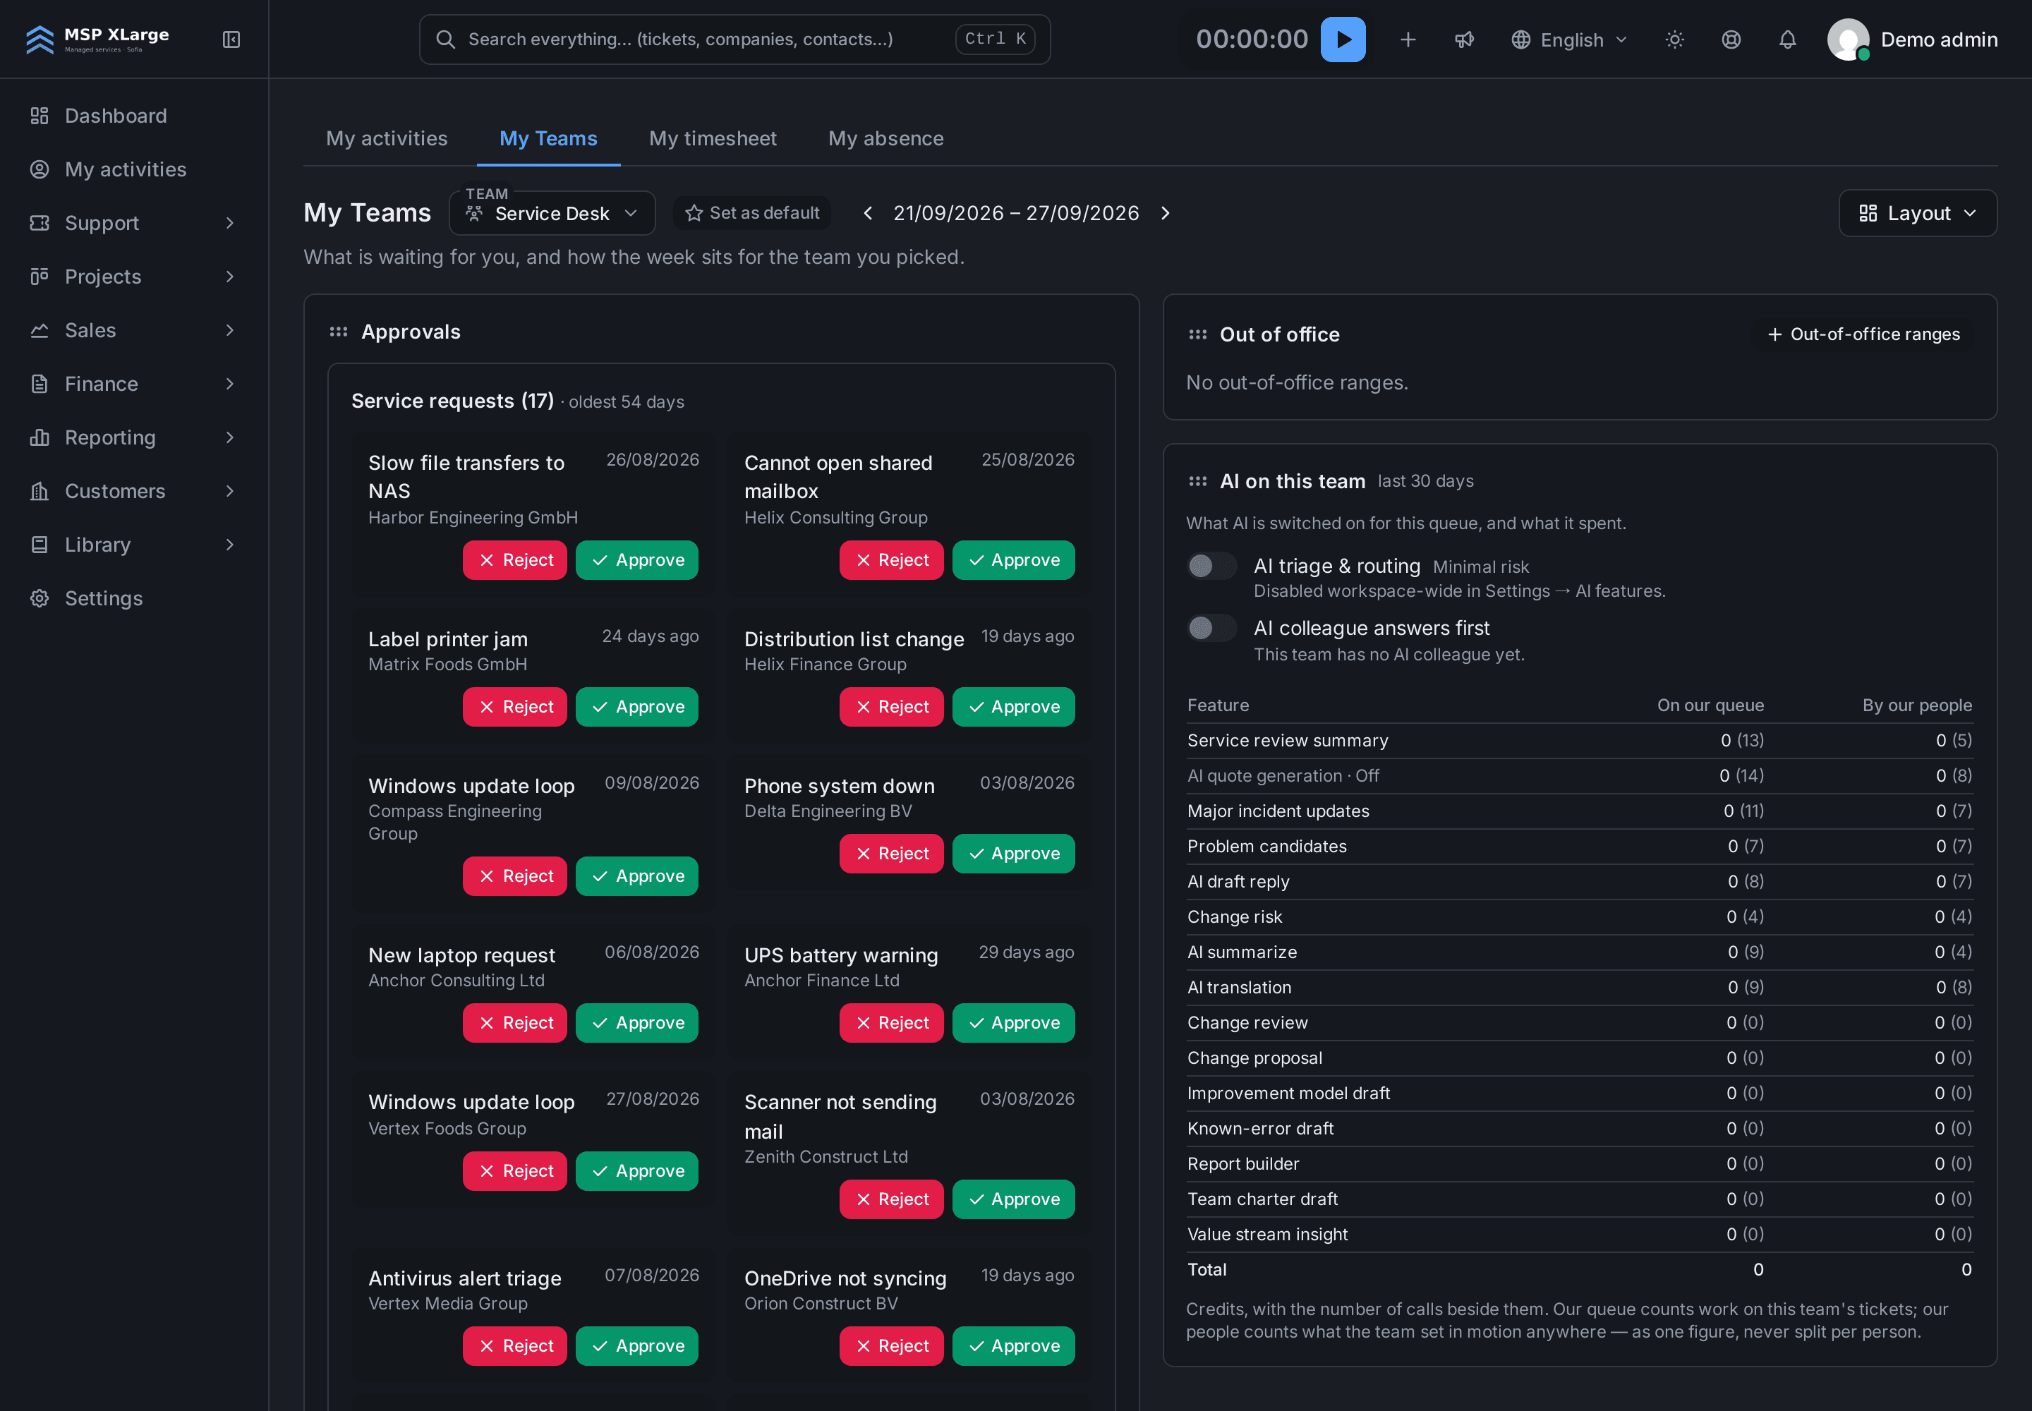Set Service Desk as default team
The width and height of the screenshot is (2032, 1411).
pyautogui.click(x=751, y=213)
